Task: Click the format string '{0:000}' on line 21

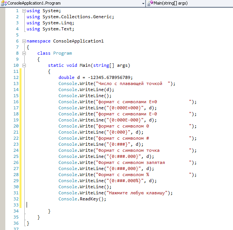Action: [118, 132]
